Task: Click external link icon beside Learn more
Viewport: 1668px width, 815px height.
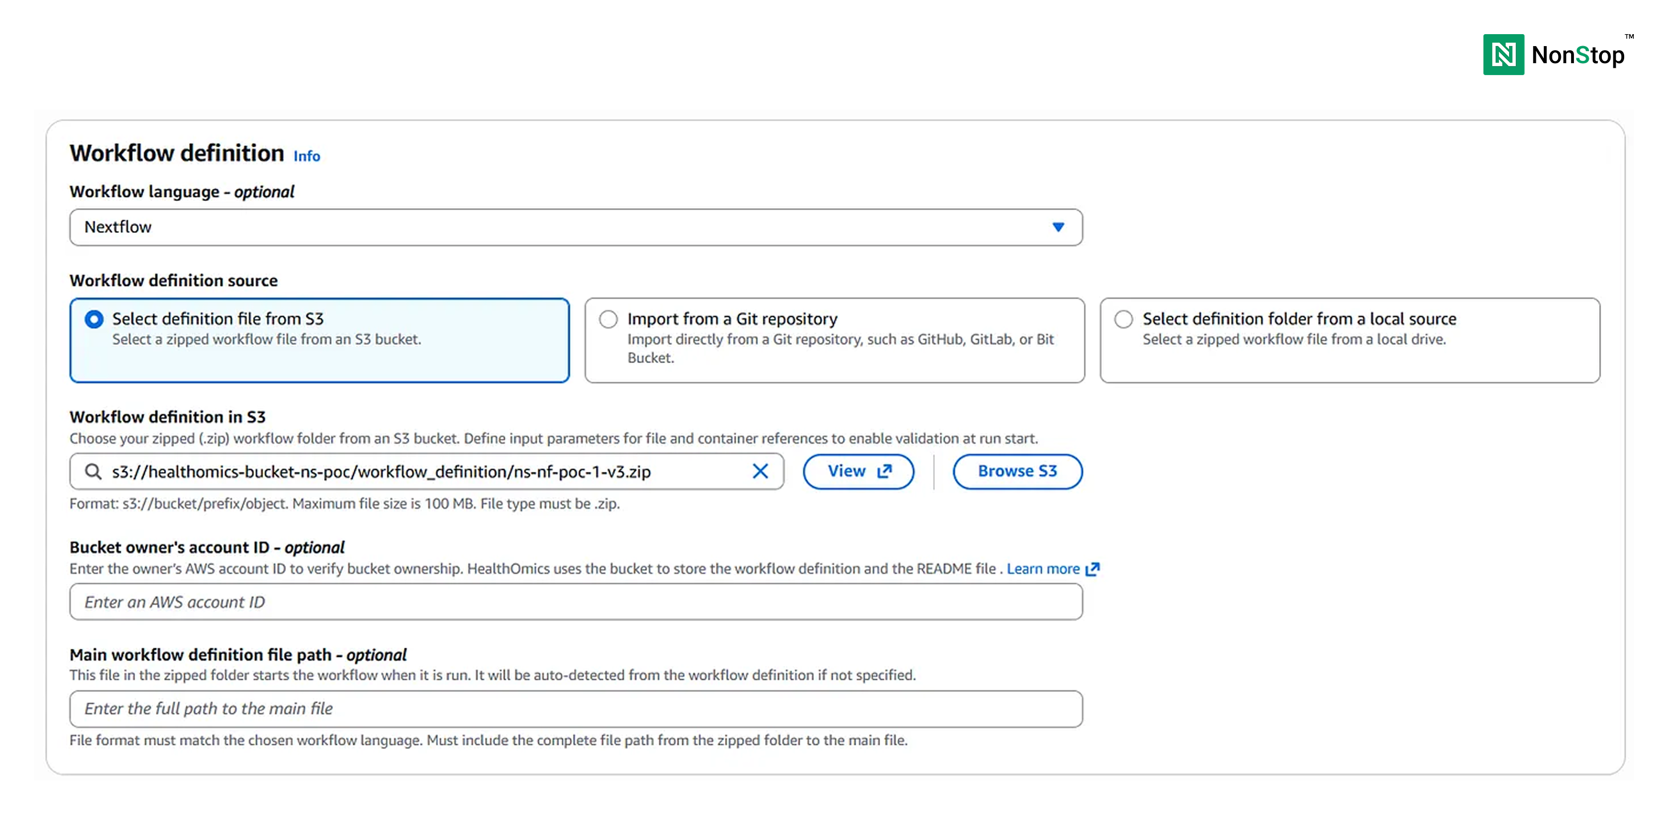Action: tap(1093, 569)
